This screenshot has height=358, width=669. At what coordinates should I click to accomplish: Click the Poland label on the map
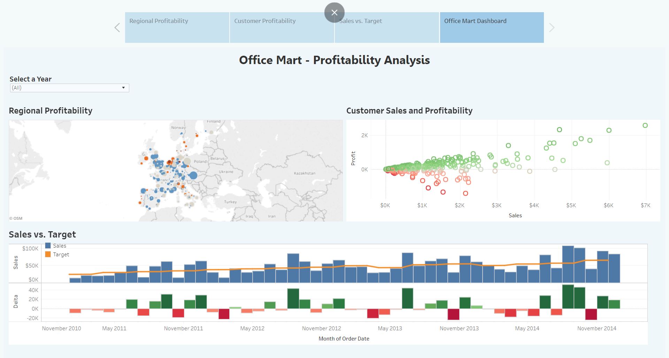200,161
